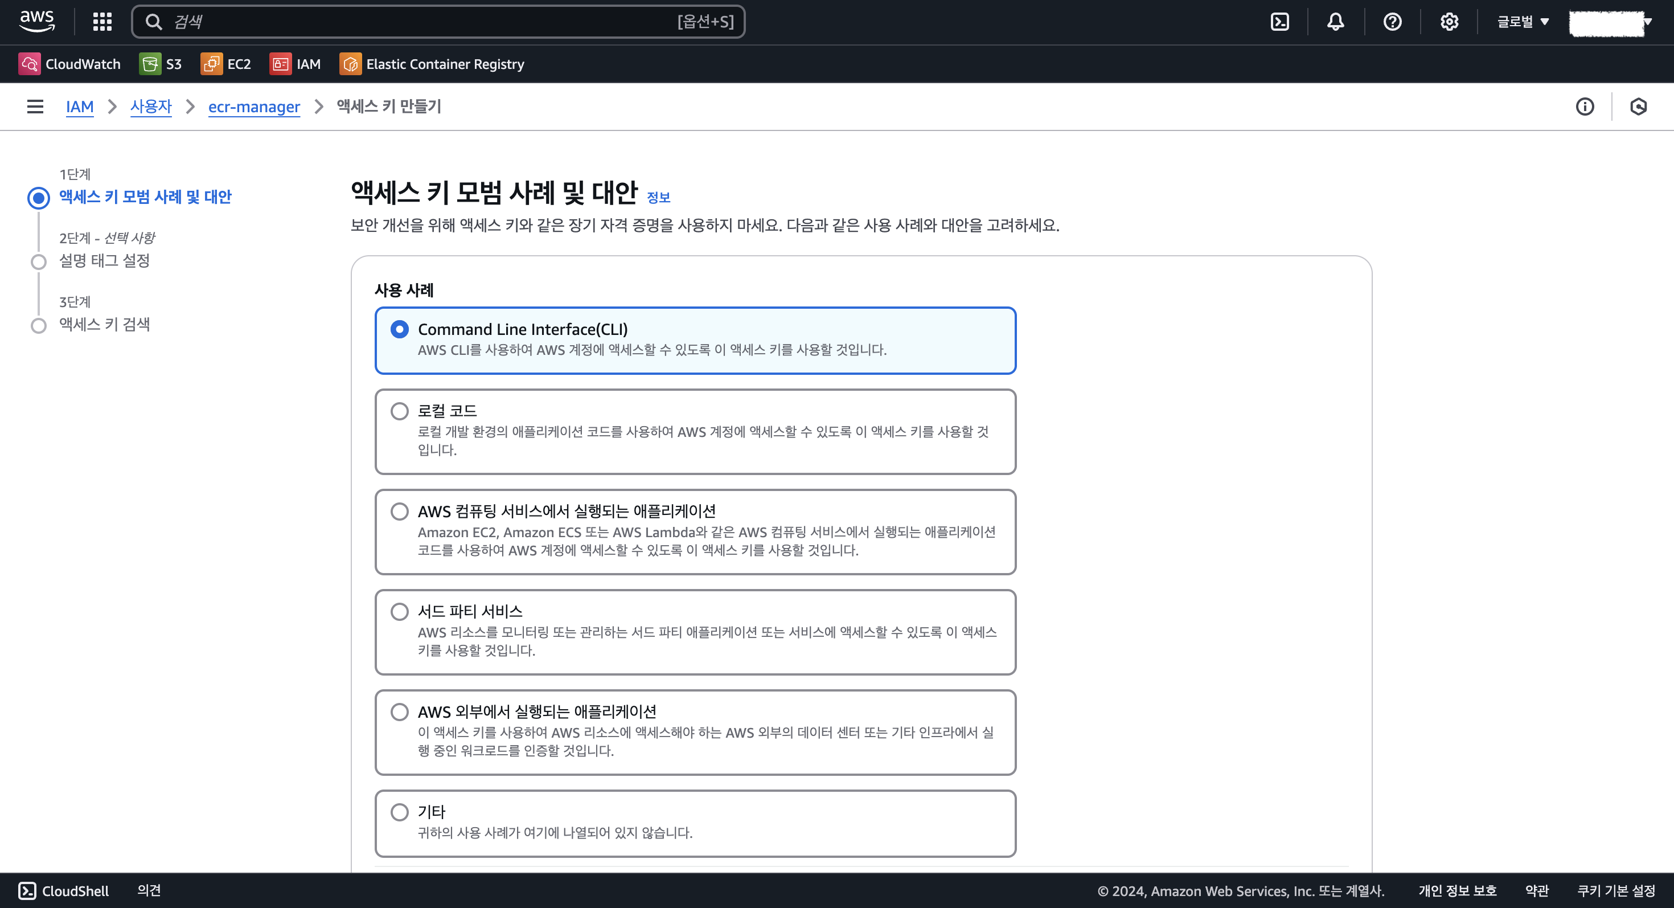
Task: Open the notifications bell
Action: coord(1335,22)
